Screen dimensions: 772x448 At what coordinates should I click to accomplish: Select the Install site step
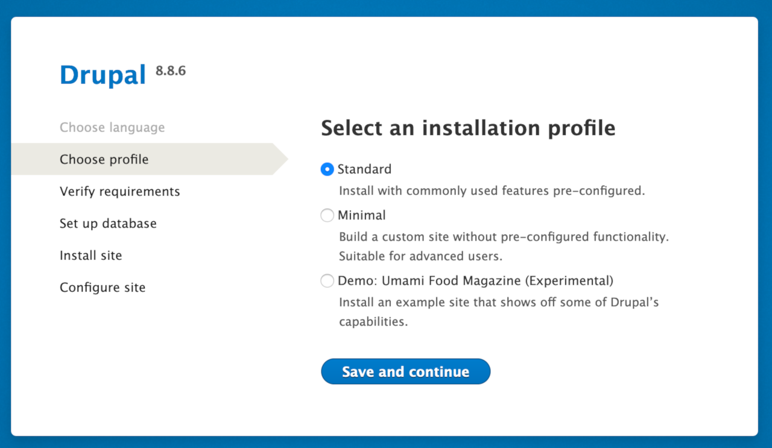pyautogui.click(x=90, y=255)
